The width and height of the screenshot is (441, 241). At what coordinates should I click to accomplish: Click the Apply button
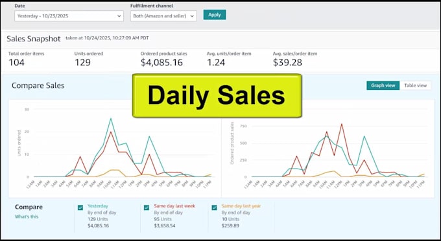(x=215, y=15)
